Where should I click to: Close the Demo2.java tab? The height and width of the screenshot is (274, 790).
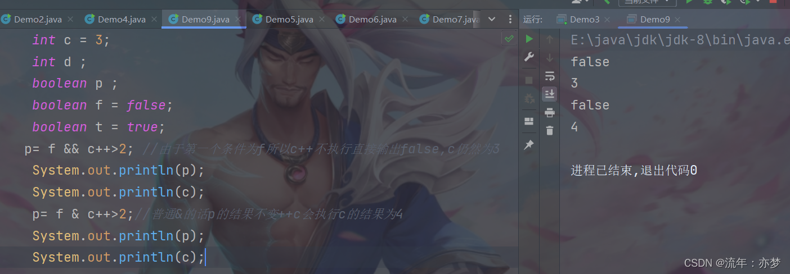pyautogui.click(x=70, y=19)
